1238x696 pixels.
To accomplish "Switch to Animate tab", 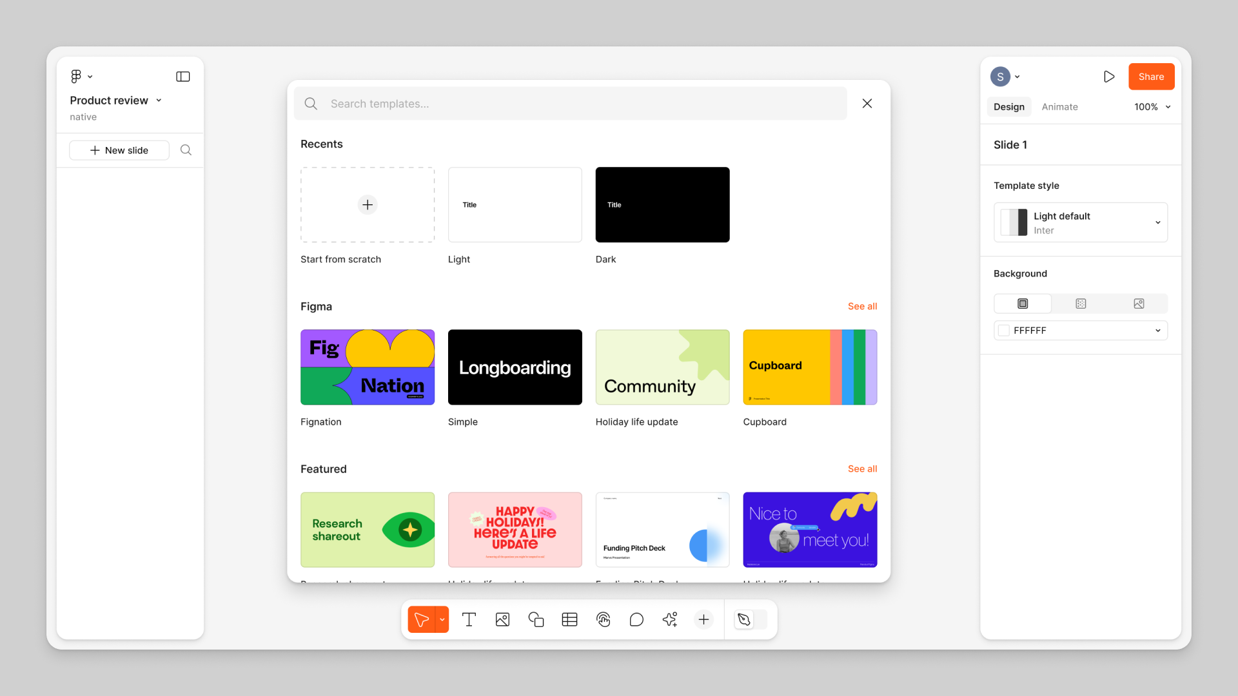I will [1060, 106].
